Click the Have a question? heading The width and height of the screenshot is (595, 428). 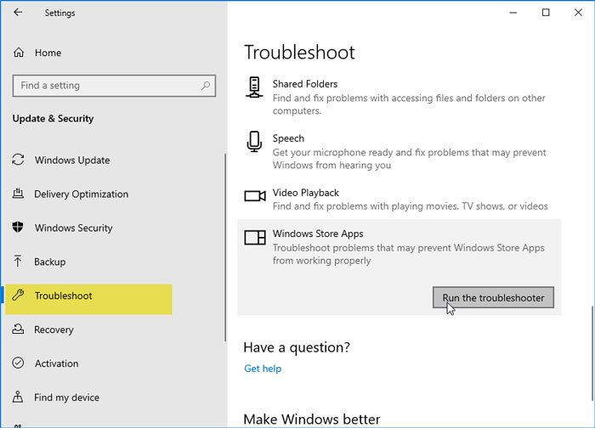[297, 347]
